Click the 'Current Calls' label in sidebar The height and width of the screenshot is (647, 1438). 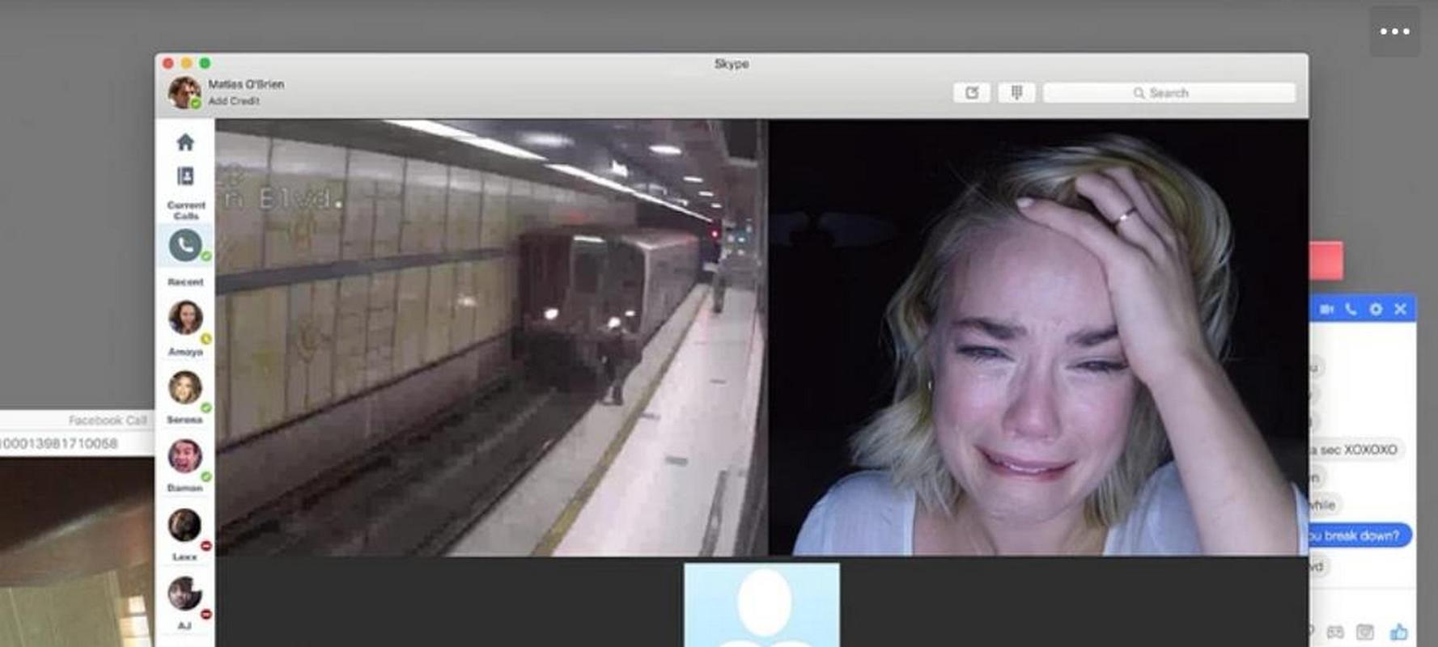click(x=185, y=210)
